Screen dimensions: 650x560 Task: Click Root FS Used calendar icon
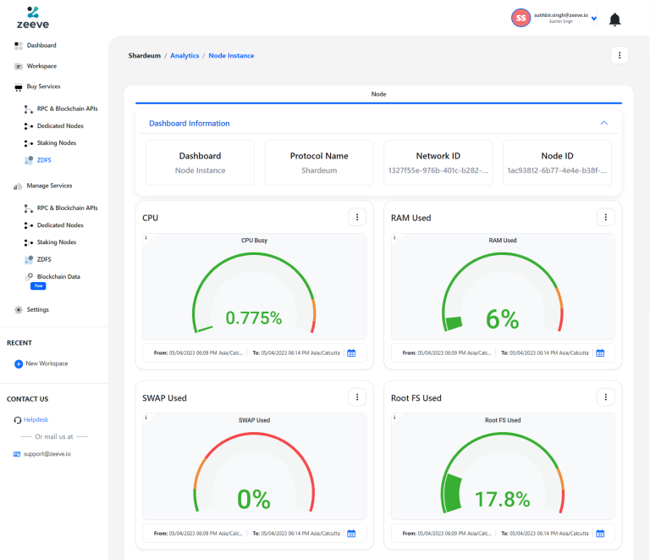[x=600, y=534]
